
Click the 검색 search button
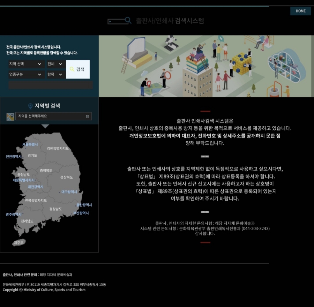78,69
